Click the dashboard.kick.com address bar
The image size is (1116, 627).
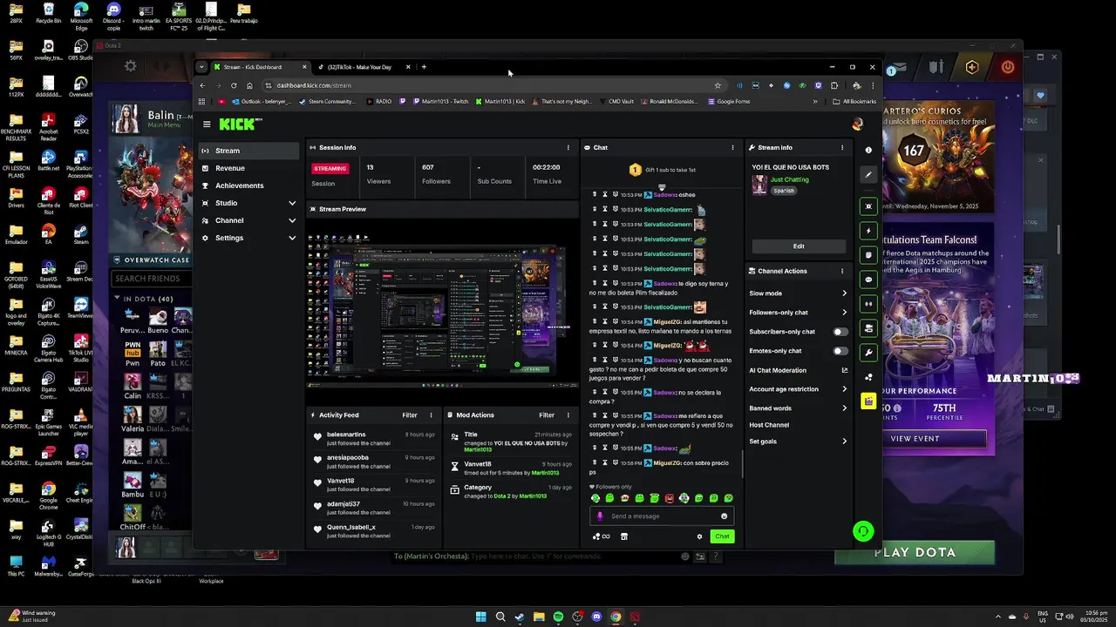click(493, 85)
